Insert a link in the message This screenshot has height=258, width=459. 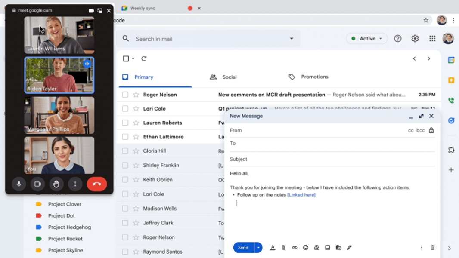click(295, 248)
